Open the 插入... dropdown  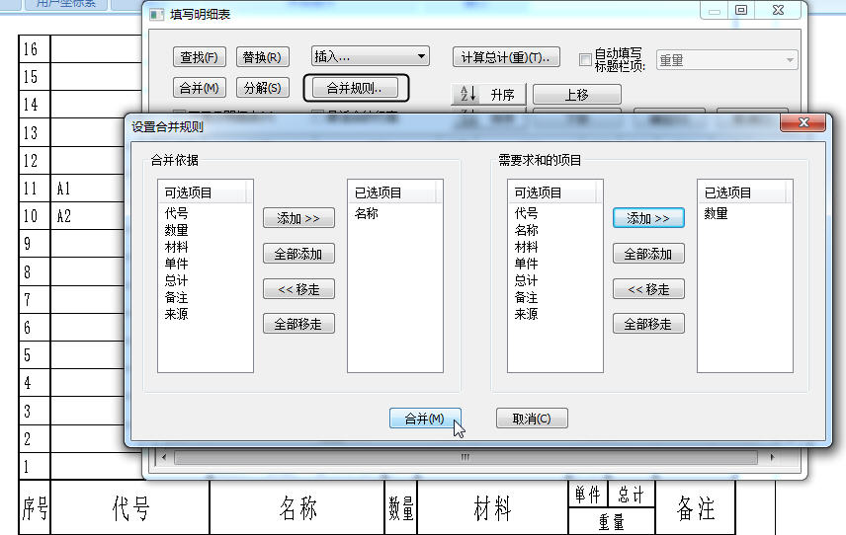point(370,56)
